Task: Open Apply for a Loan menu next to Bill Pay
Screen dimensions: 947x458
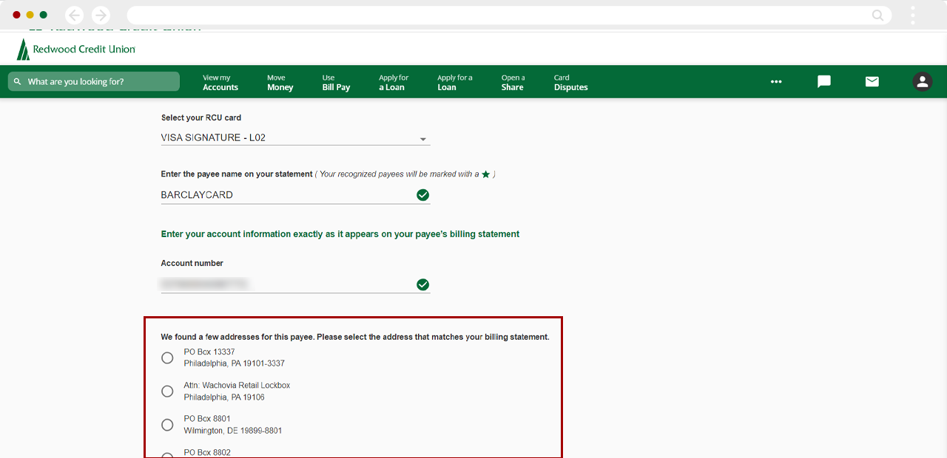Action: (x=394, y=82)
